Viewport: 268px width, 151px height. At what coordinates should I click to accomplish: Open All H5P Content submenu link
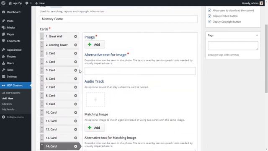click(11, 93)
